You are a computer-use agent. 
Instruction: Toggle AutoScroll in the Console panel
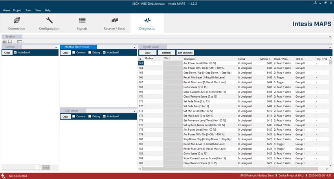15,52
